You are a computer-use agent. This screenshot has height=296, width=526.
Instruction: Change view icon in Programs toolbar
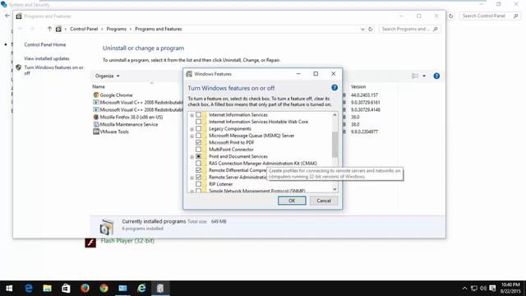pos(415,76)
